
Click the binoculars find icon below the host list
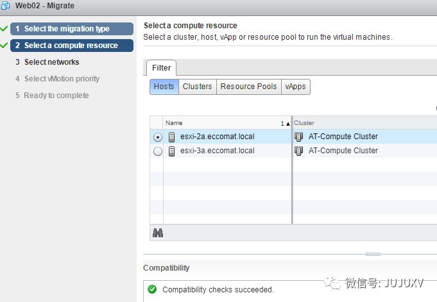point(158,233)
